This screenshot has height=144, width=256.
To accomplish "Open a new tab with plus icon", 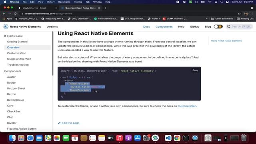I will click(x=106, y=8).
